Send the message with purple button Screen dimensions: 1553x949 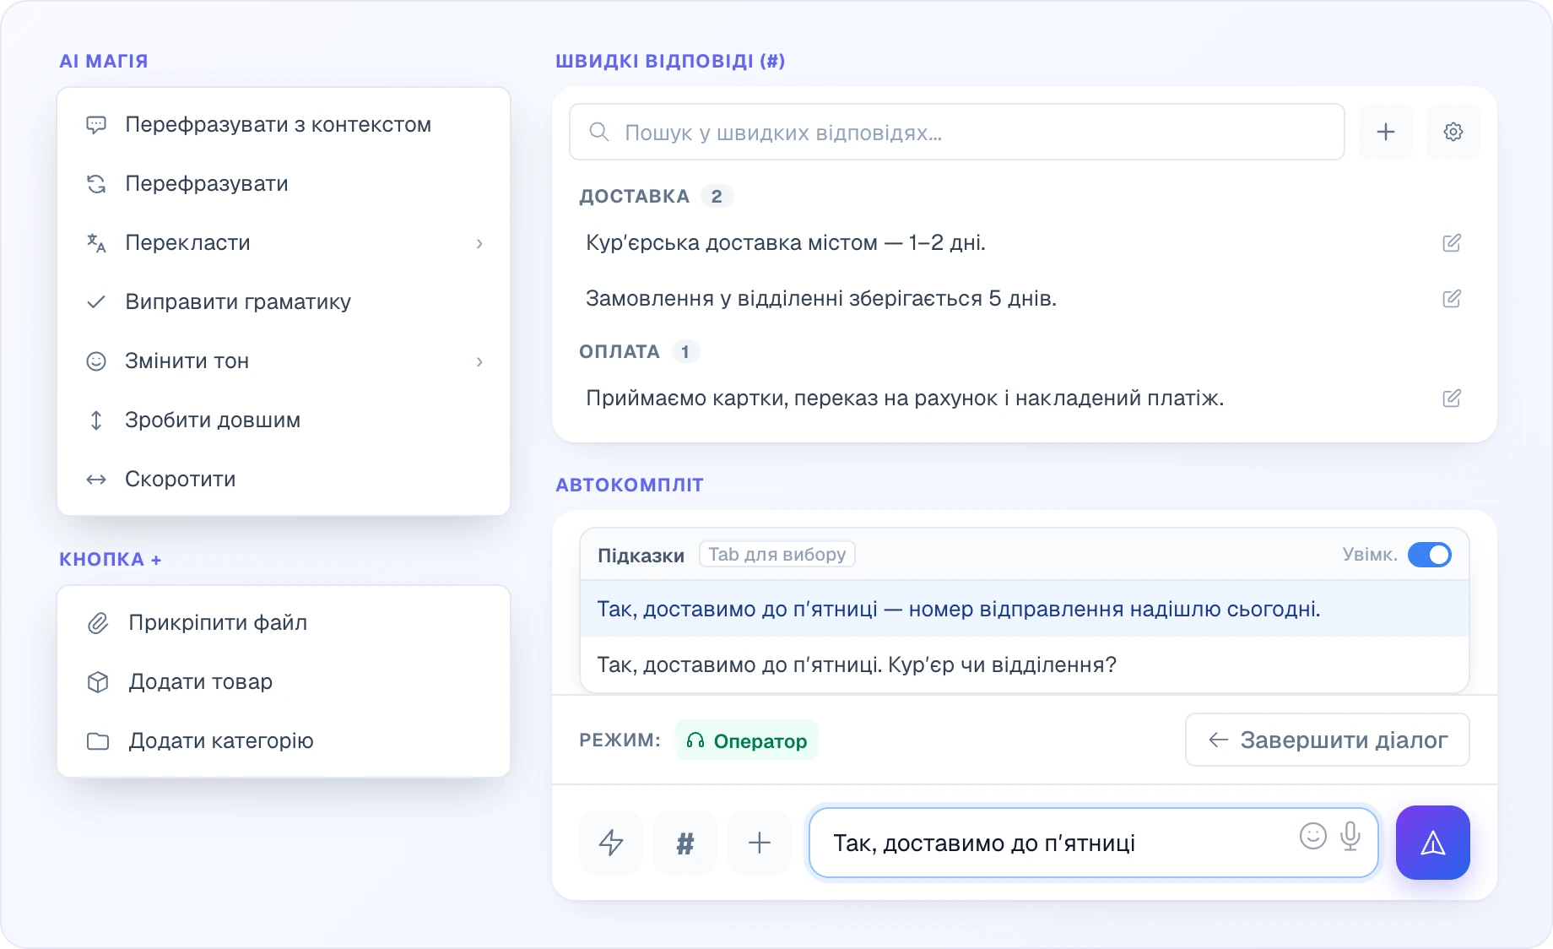point(1433,843)
